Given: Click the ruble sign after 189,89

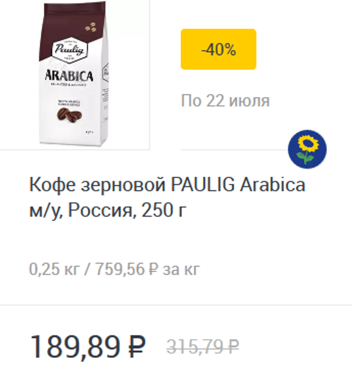Looking at the screenshot, I should [x=136, y=346].
